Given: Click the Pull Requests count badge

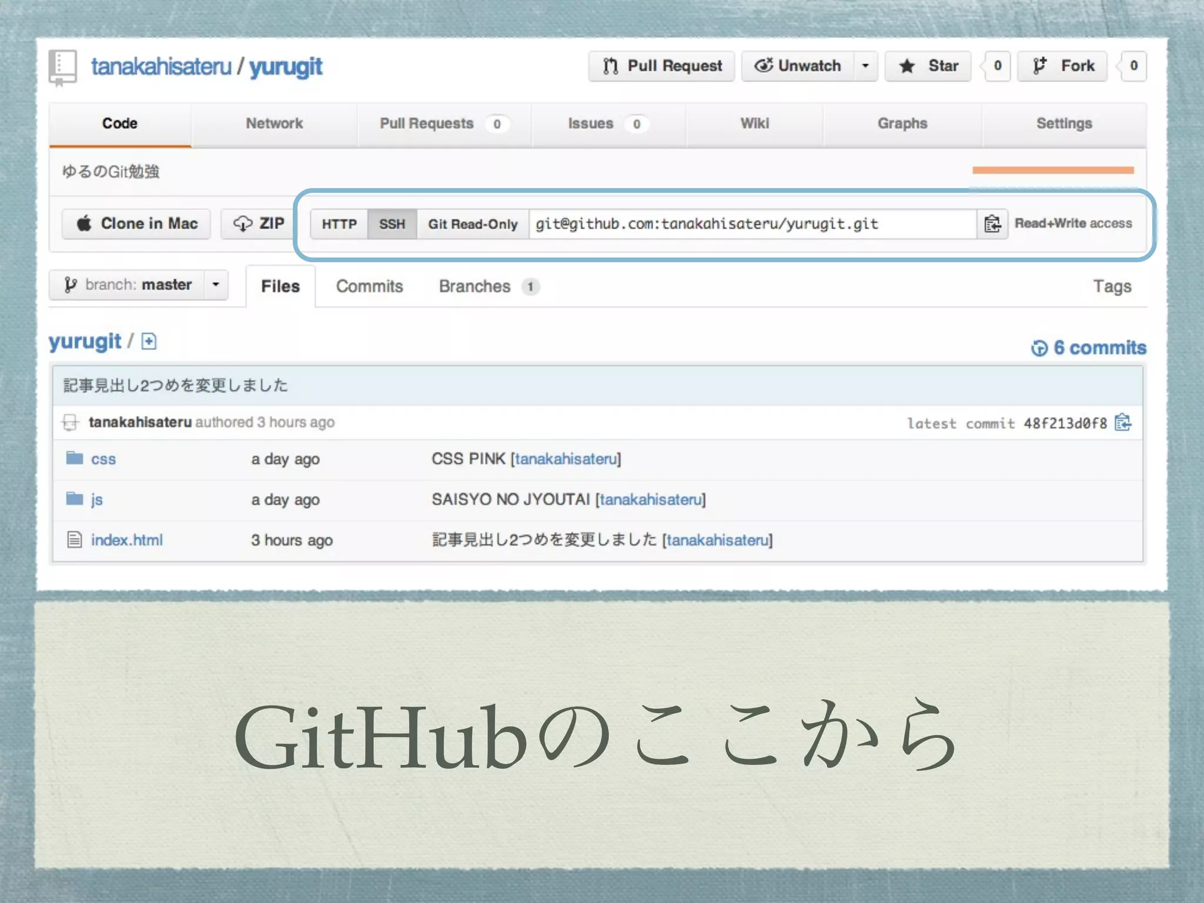Looking at the screenshot, I should click(497, 124).
